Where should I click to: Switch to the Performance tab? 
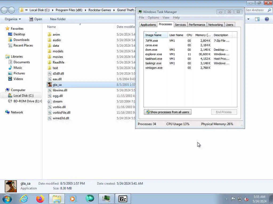[x=197, y=25]
